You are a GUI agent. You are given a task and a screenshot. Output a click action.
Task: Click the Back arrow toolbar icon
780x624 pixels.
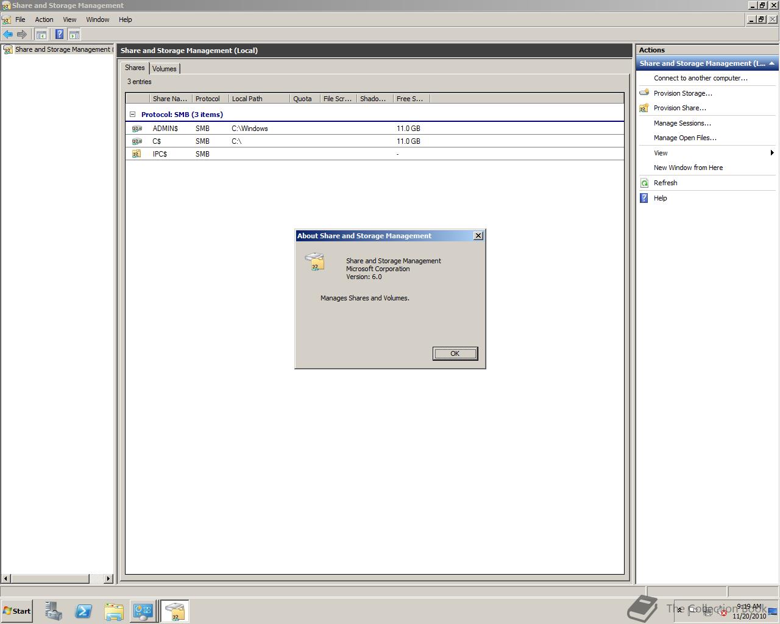[8, 35]
